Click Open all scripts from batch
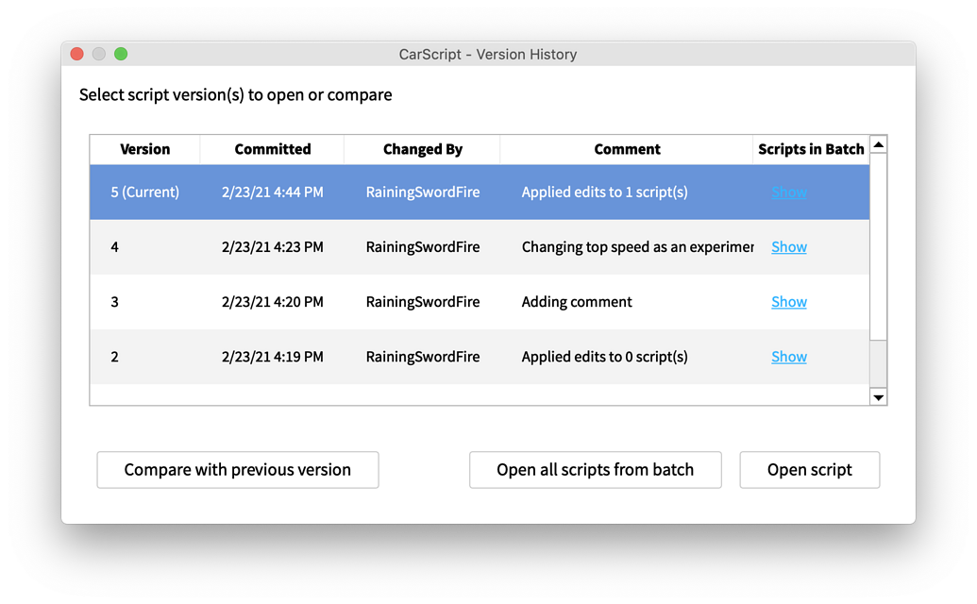The width and height of the screenshot is (977, 604). pos(595,469)
